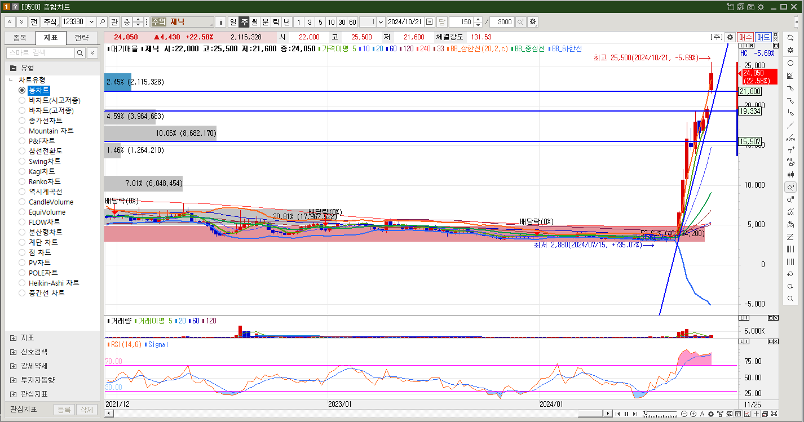The height and width of the screenshot is (422, 804).
Task: Expand smart search options chevron
Action: click(92, 52)
